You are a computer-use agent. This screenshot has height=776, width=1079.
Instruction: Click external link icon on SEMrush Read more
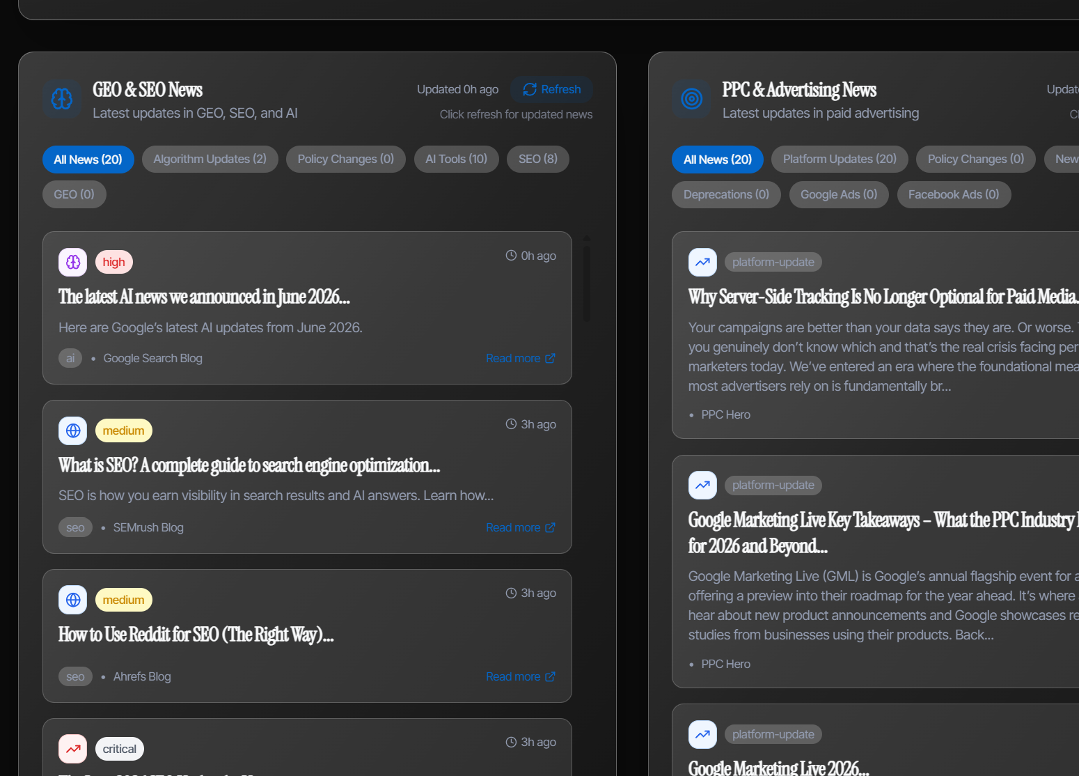(550, 527)
